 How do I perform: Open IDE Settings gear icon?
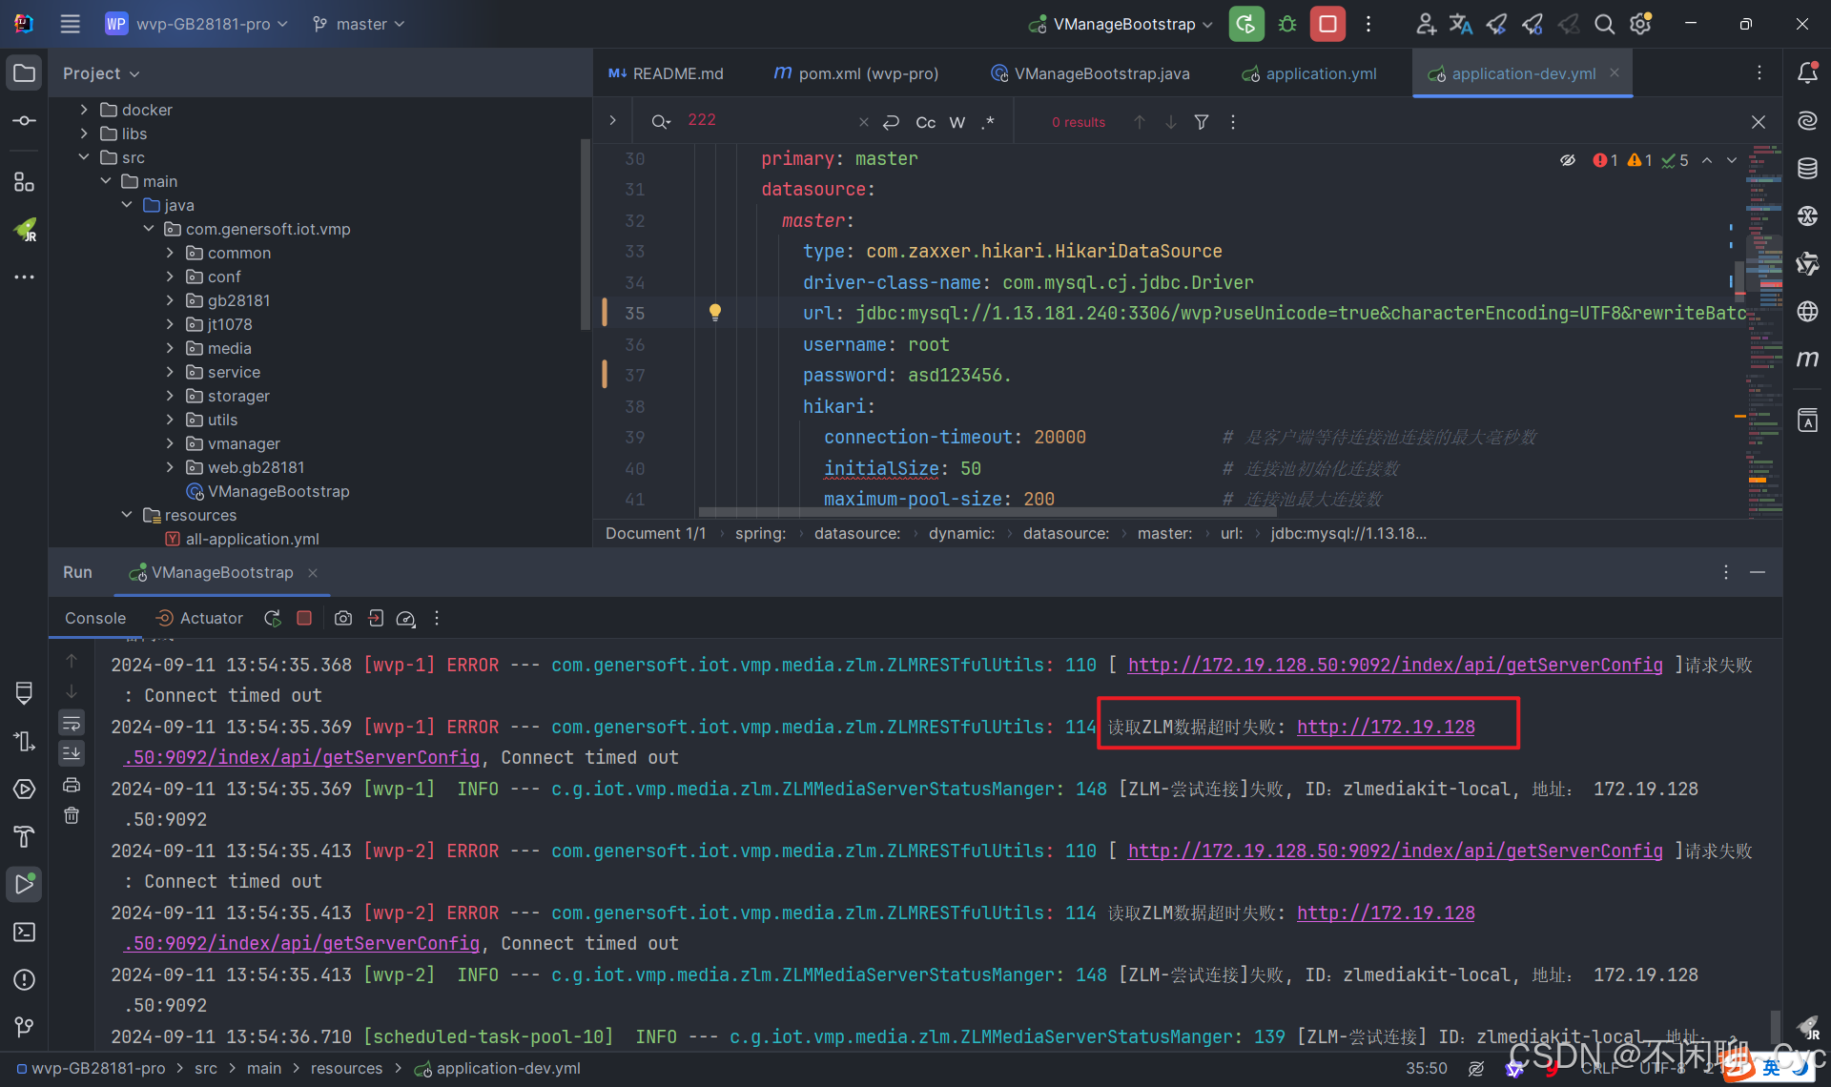[1640, 24]
